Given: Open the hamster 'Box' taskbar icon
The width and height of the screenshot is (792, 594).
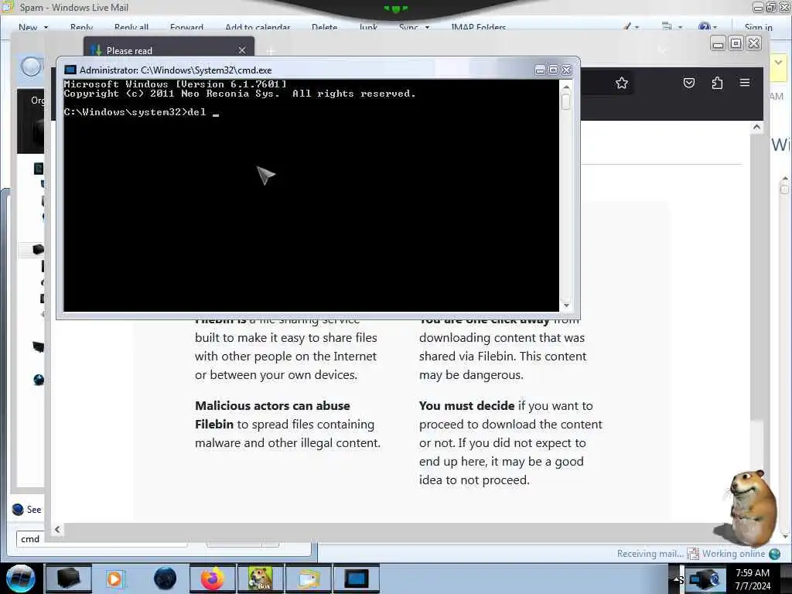Looking at the screenshot, I should [x=260, y=579].
